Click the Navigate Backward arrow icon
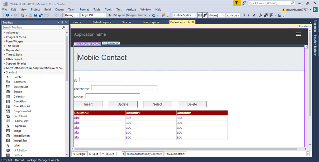 (x=7, y=15)
